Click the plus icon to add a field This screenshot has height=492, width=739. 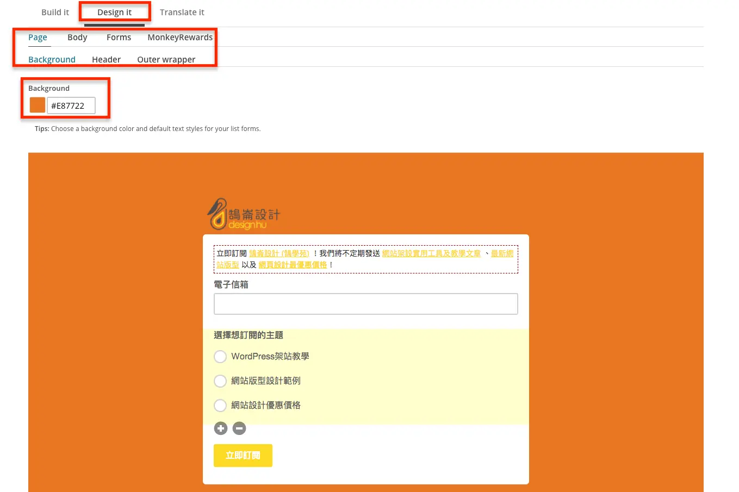tap(221, 428)
